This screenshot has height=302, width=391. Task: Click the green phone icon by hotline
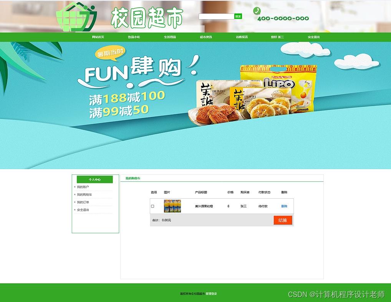coord(257,11)
